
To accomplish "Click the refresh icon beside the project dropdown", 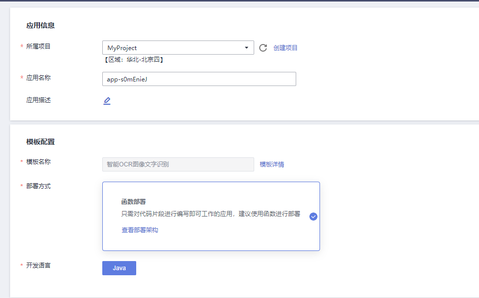I will [x=263, y=48].
